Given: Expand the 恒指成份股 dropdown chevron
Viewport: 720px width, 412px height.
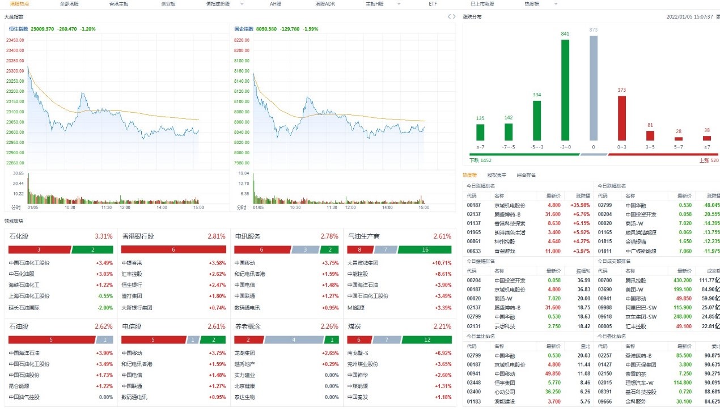Looking at the screenshot, I should click(242, 3).
